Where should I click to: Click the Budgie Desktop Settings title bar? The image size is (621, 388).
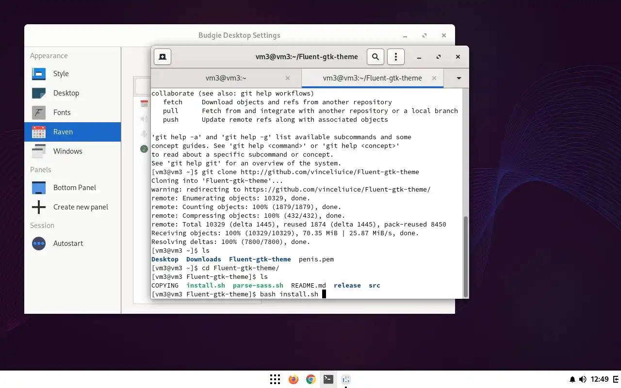[x=239, y=35]
